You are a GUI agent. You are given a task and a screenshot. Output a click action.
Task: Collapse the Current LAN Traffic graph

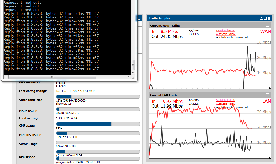coord(268,95)
